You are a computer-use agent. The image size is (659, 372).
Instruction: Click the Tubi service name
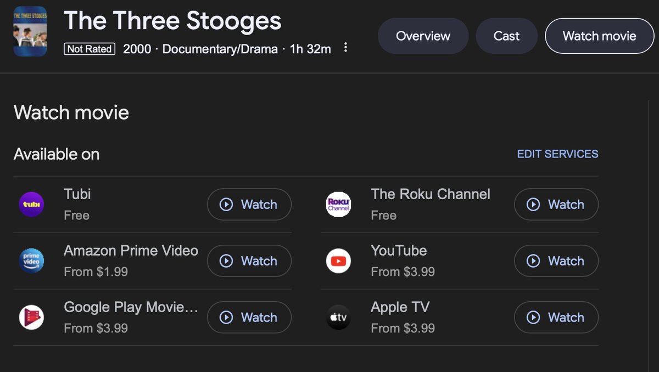pos(77,194)
